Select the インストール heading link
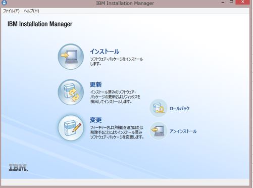 (105, 52)
